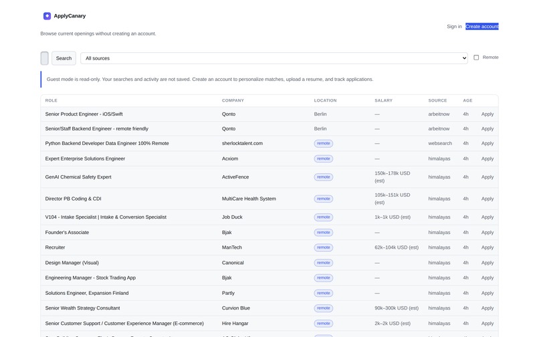
Task: Click company Curvion Blue
Action: pyautogui.click(x=236, y=308)
